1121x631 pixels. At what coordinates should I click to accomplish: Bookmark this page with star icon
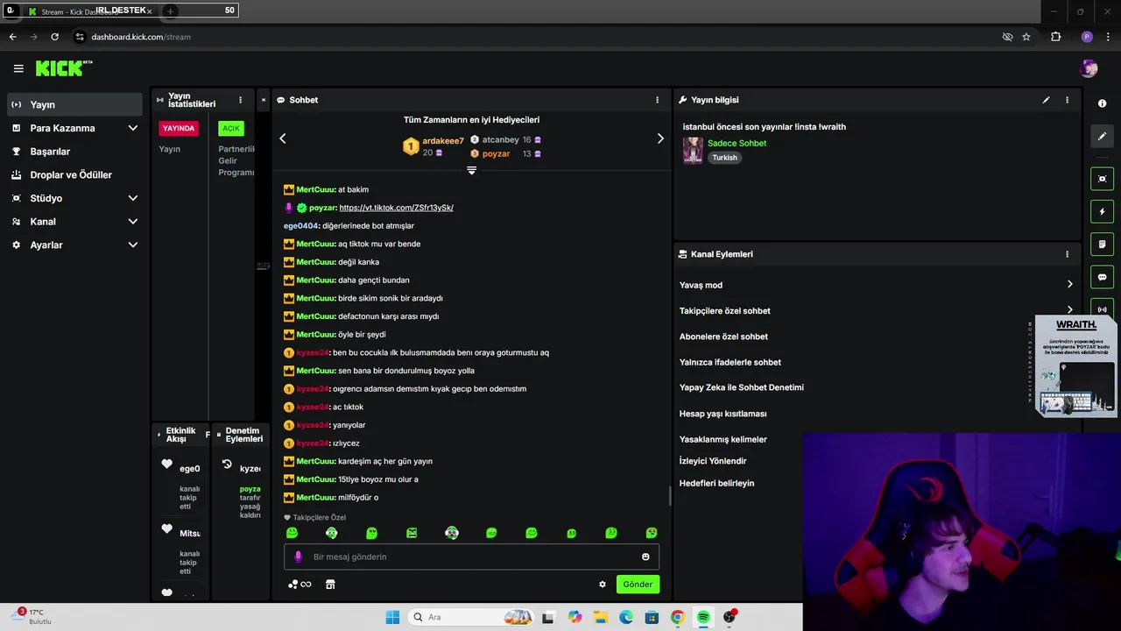point(1026,37)
